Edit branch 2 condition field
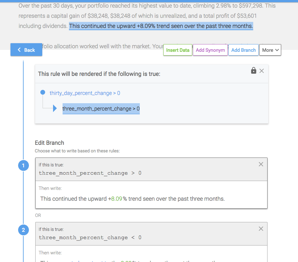The height and width of the screenshot is (262, 298). coord(90,238)
